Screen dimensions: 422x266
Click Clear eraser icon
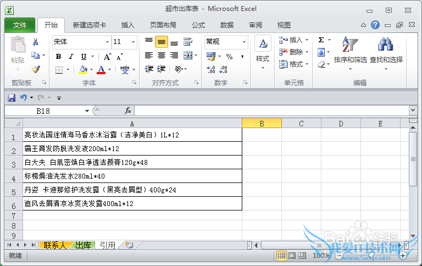coord(321,64)
